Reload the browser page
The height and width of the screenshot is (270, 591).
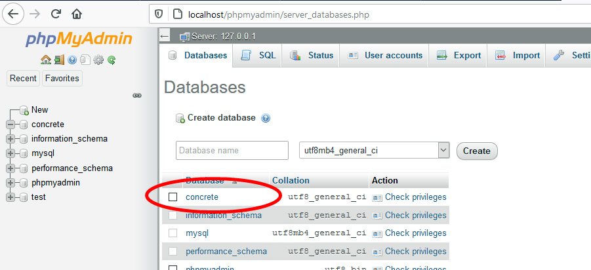[x=56, y=13]
